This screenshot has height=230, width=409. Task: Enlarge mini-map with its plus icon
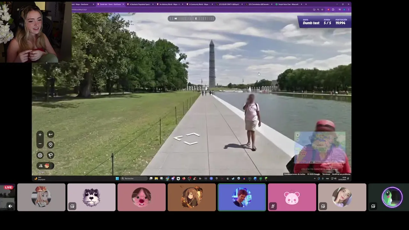click(297, 135)
